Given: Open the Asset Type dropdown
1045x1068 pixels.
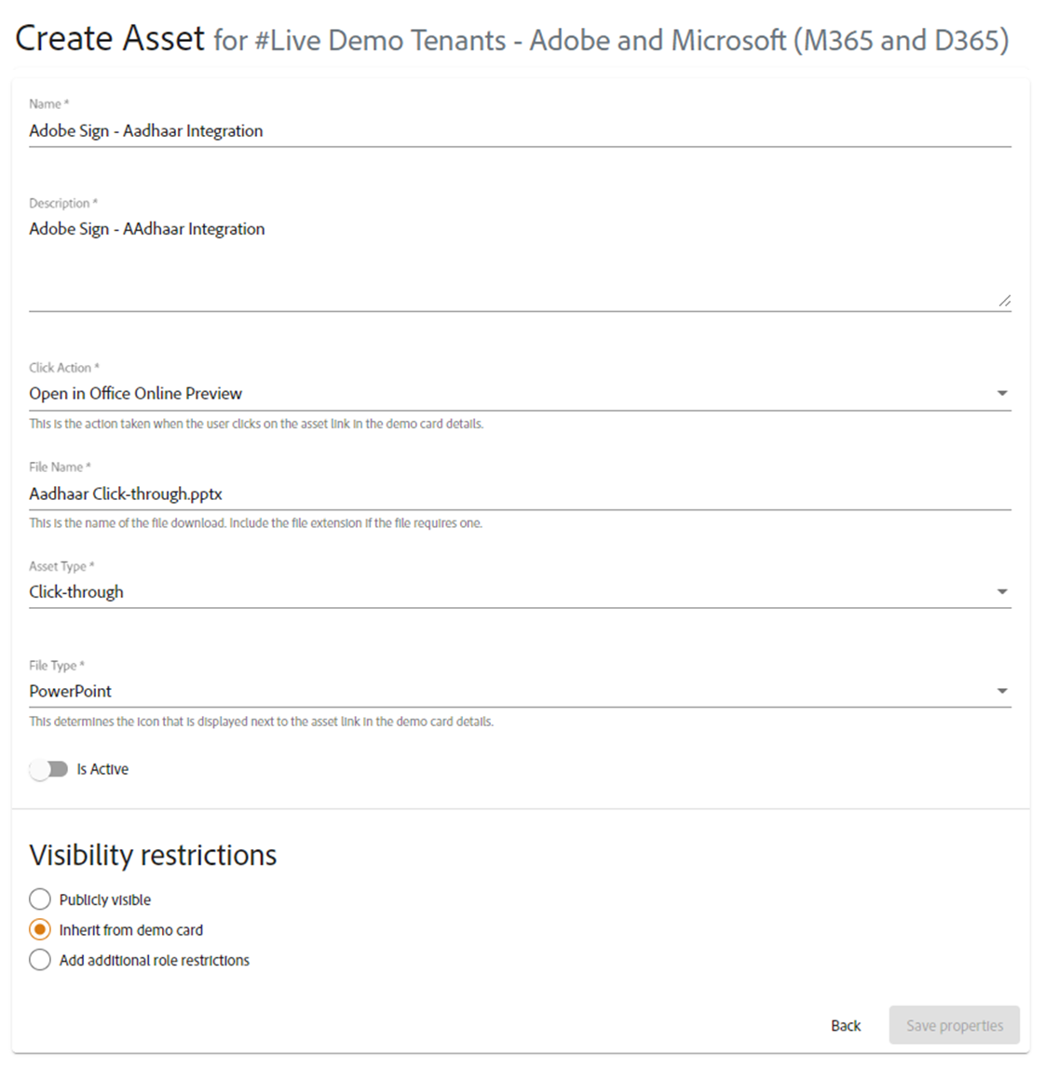Looking at the screenshot, I should click(520, 592).
